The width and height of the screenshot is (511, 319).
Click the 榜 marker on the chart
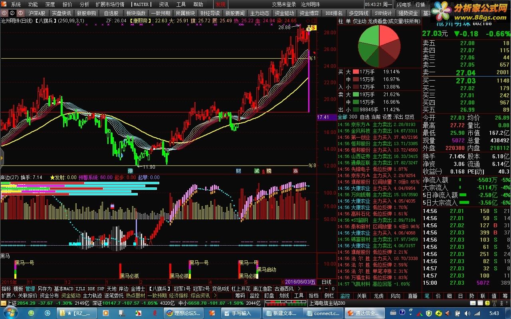(x=269, y=171)
